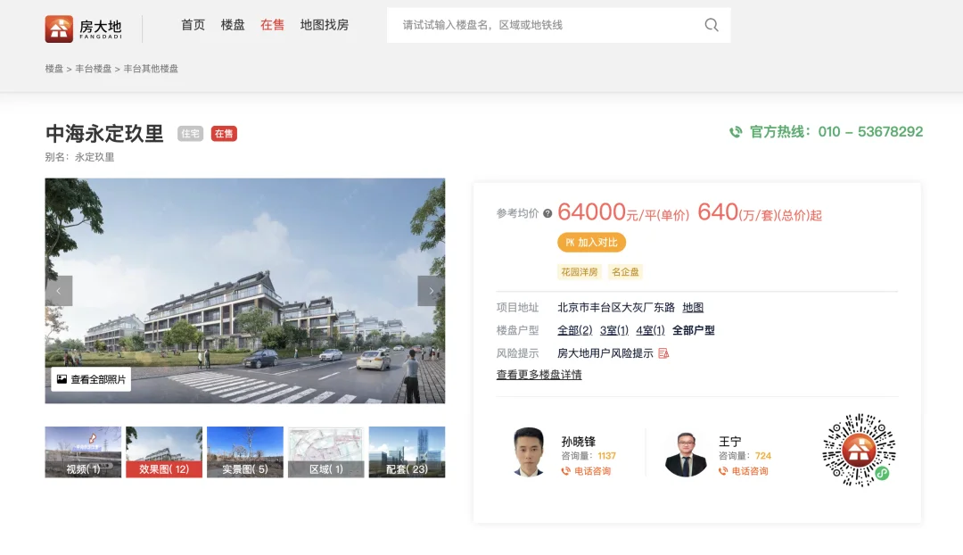
Task: Select the 配套(23) gallery tab
Action: coord(407,452)
